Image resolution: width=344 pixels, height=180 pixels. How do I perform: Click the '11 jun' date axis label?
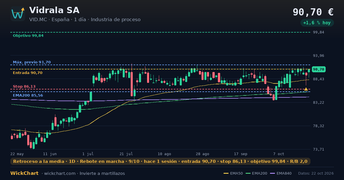click(x=50, y=154)
